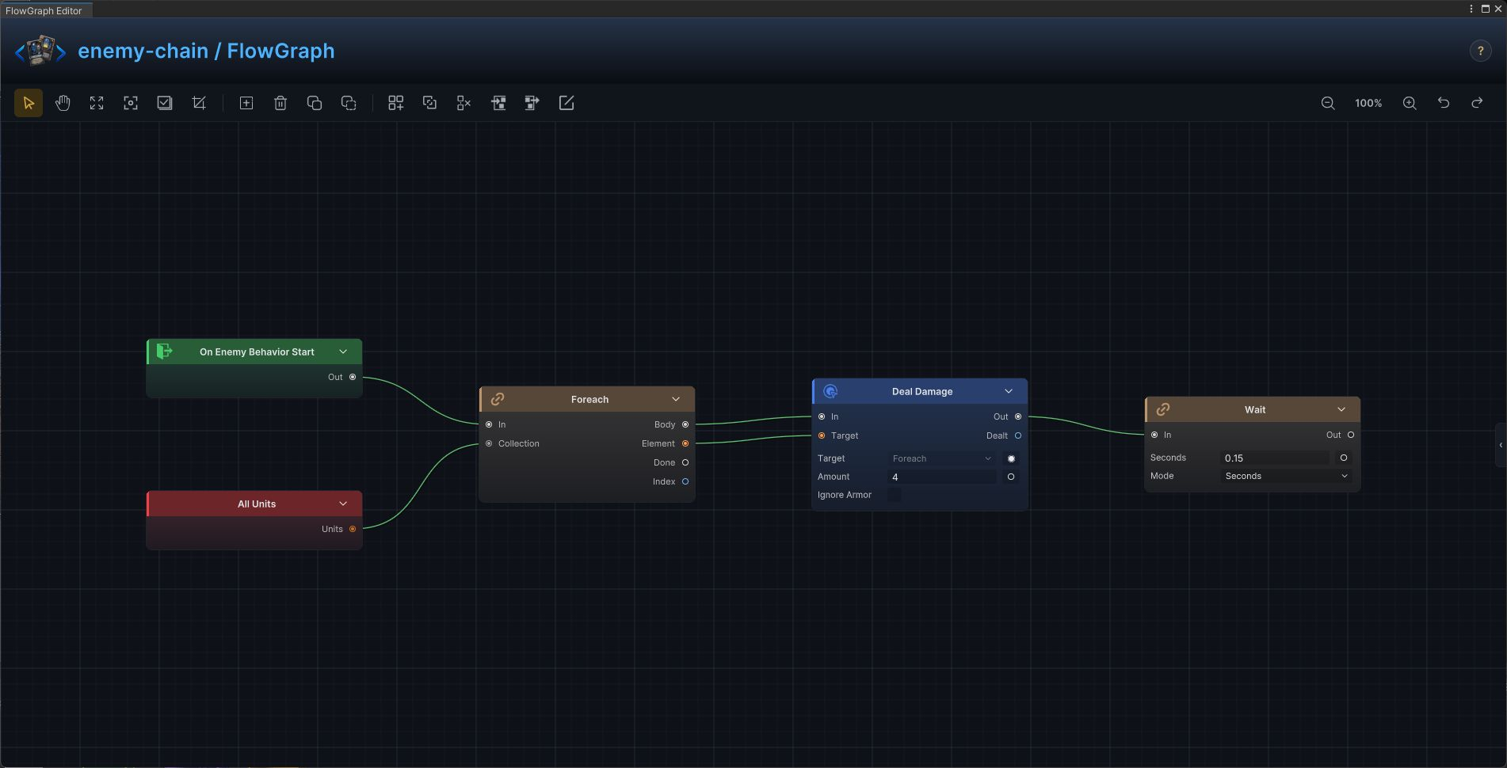Open the Mode dropdown showing Seconds
The image size is (1507, 768).
(x=1286, y=476)
